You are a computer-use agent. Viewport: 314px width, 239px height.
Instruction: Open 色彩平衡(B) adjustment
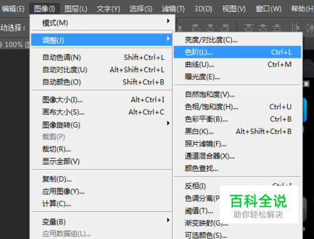click(237, 119)
